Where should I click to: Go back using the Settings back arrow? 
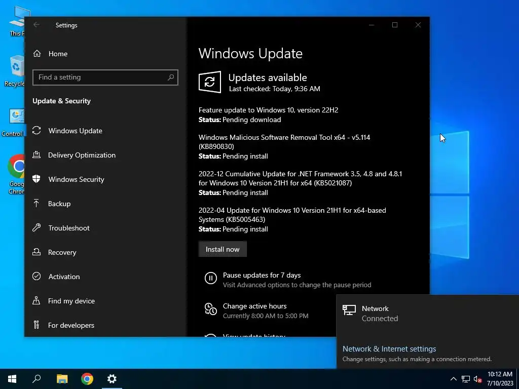click(36, 25)
